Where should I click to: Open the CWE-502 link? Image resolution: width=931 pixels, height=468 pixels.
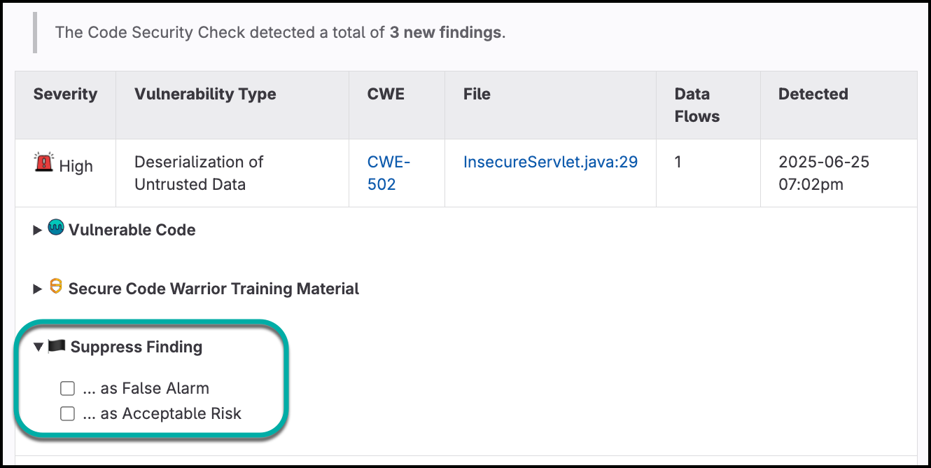[x=388, y=173]
